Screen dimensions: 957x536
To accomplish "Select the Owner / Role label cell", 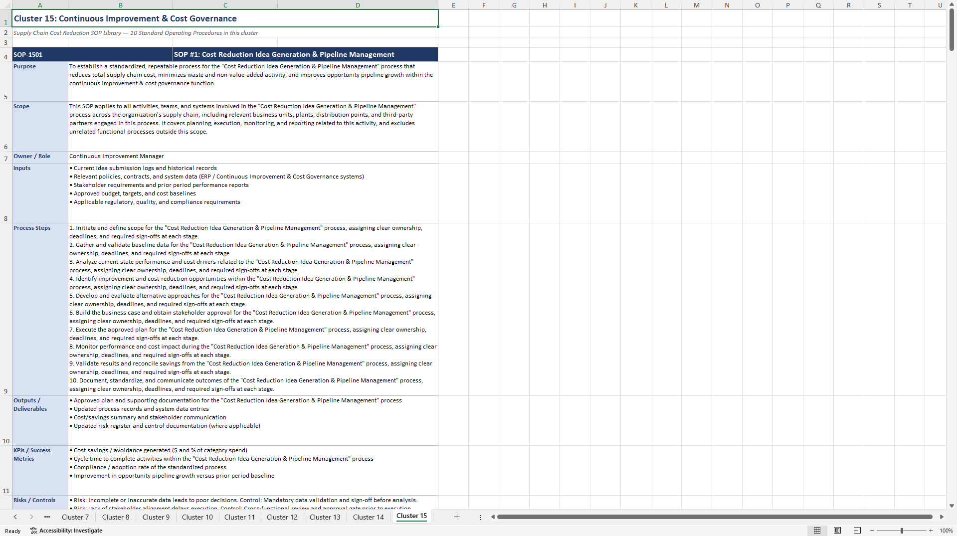I will click(40, 157).
